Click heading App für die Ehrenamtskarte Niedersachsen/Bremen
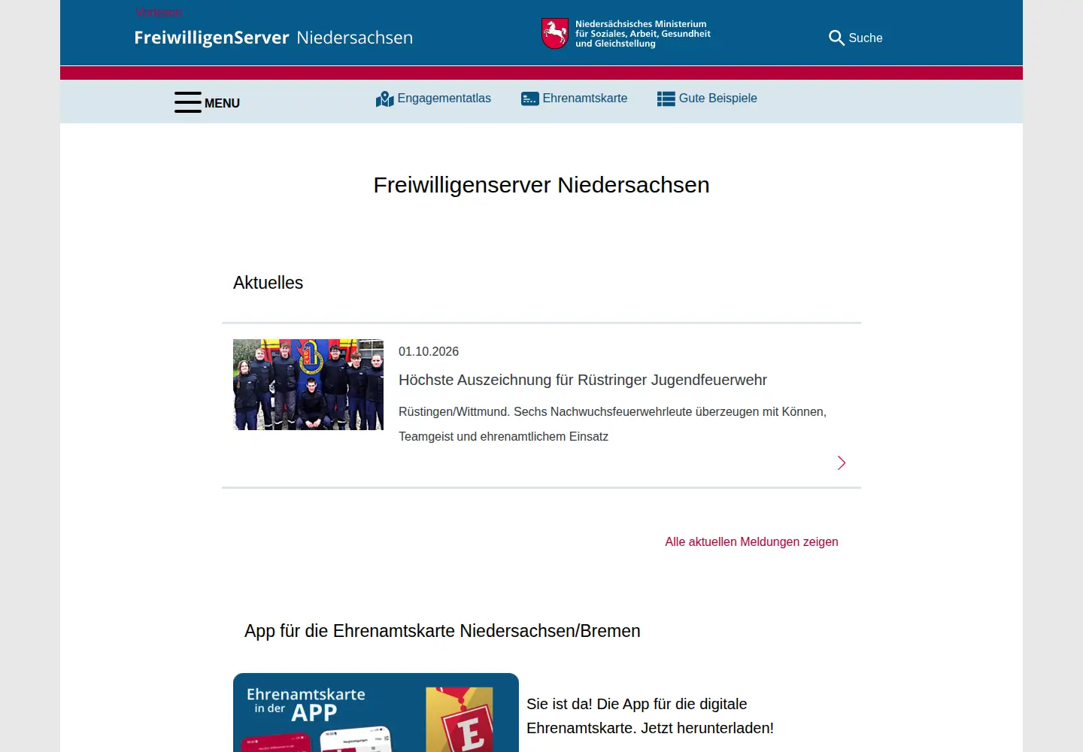1083x752 pixels. [x=442, y=631]
